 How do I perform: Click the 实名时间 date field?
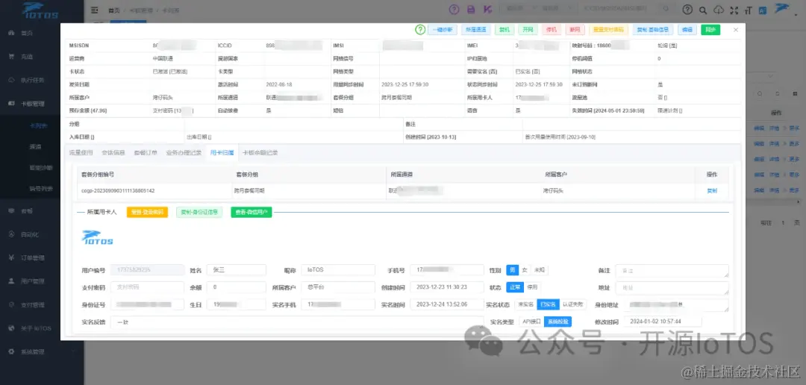pos(447,304)
